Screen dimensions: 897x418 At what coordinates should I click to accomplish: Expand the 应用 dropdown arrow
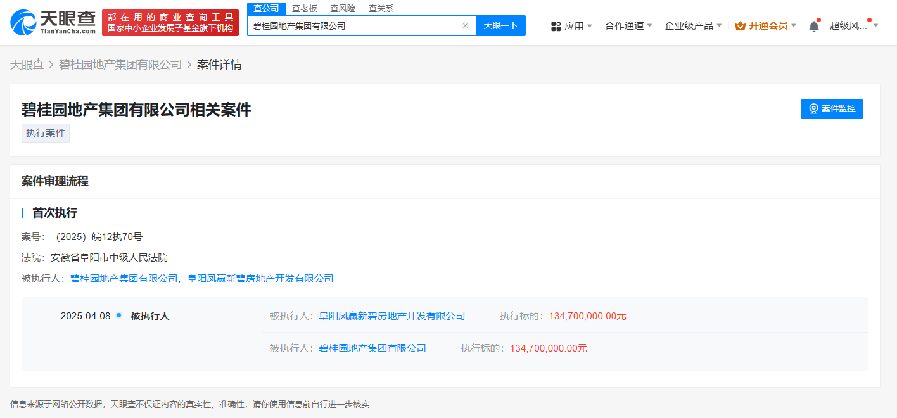590,26
